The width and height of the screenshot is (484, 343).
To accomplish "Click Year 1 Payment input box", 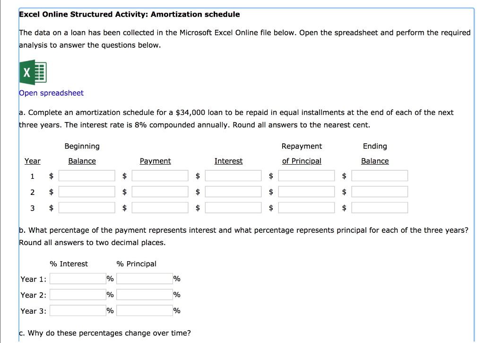I will [160, 176].
